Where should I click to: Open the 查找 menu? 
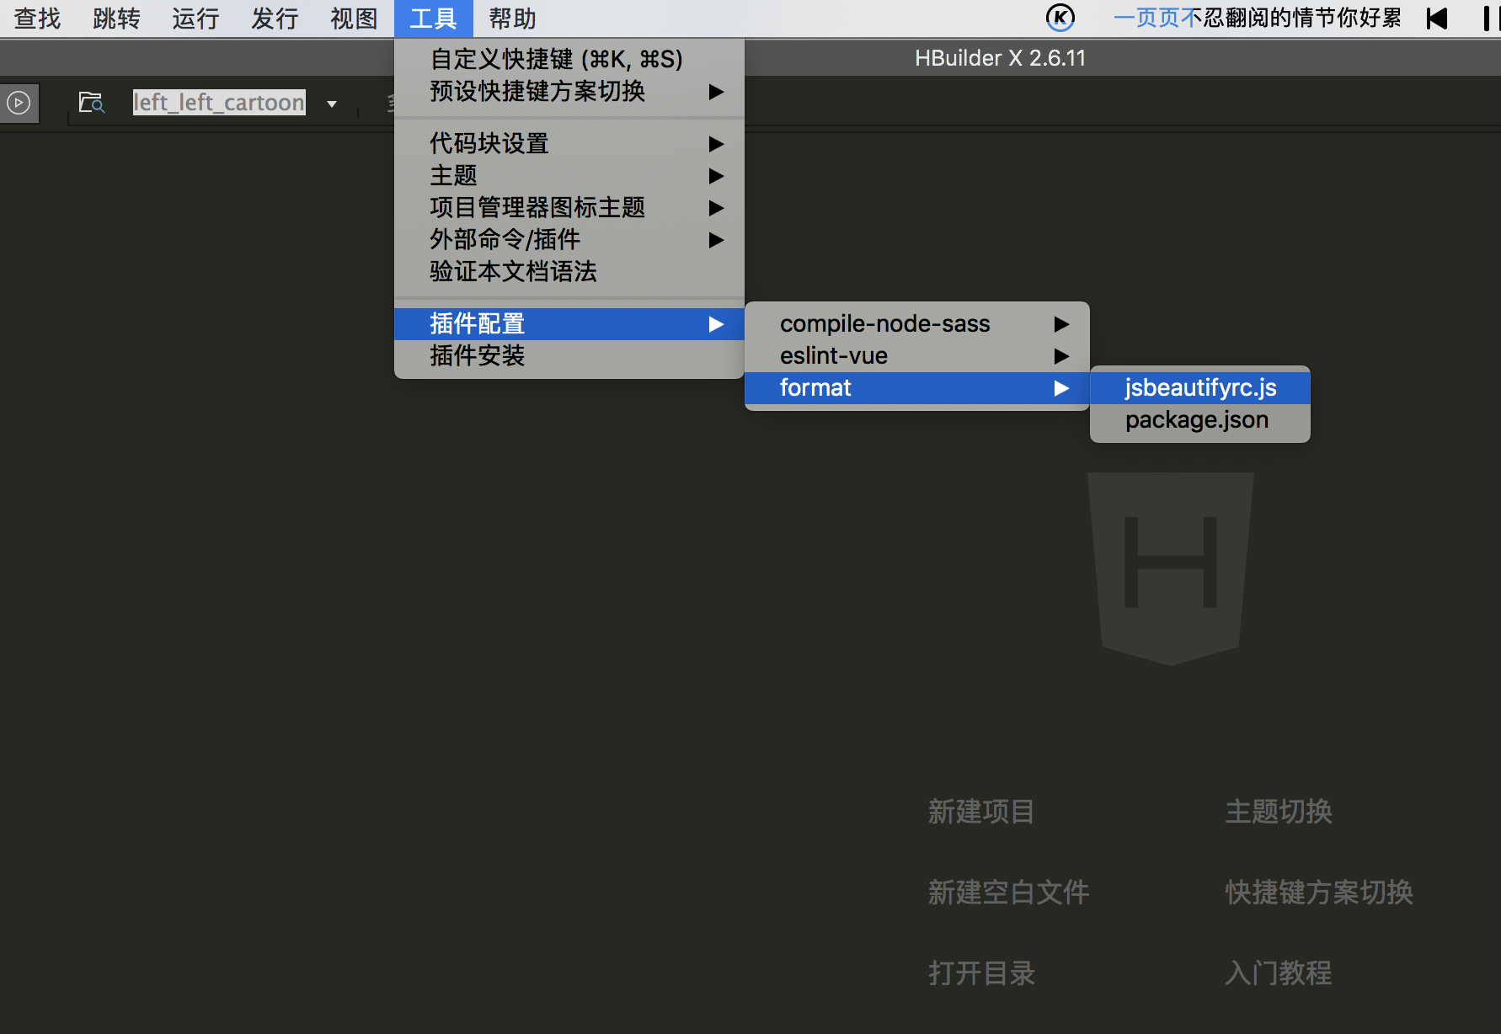point(37,19)
